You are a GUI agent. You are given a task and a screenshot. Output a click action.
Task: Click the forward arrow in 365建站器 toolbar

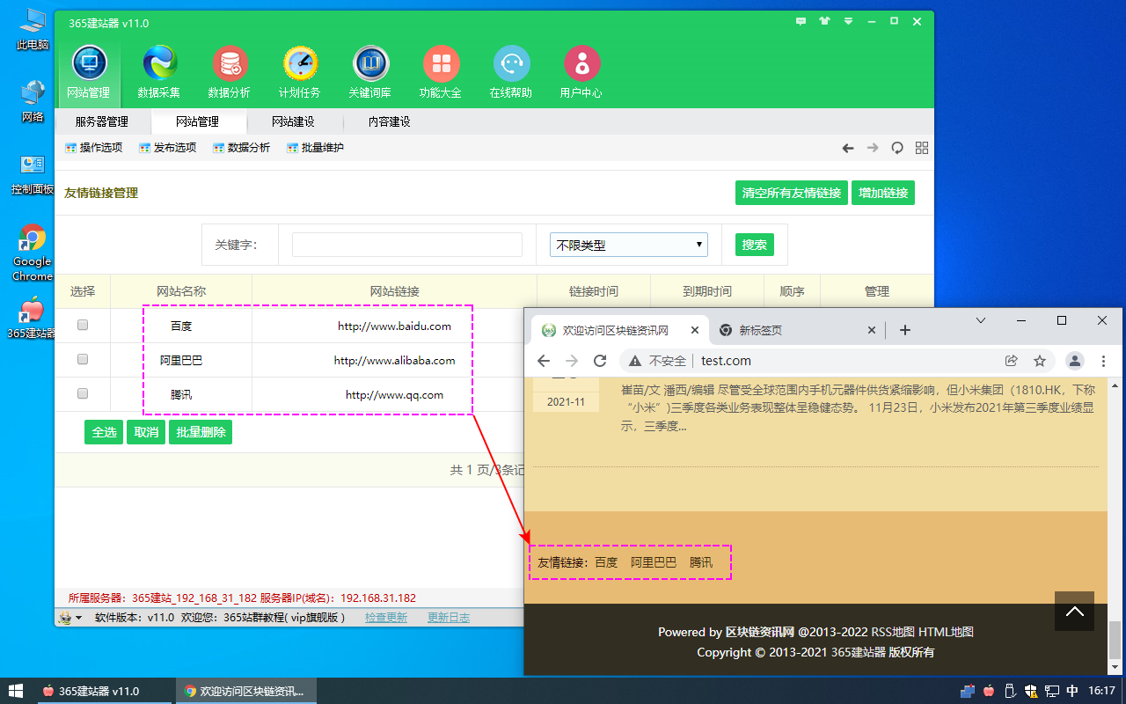coord(873,148)
